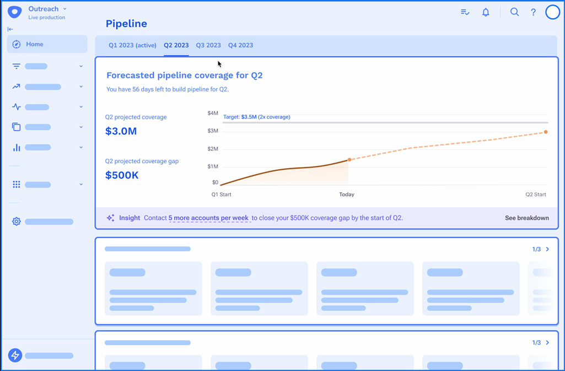The width and height of the screenshot is (565, 371).
Task: Open the search magnifier
Action: click(514, 12)
